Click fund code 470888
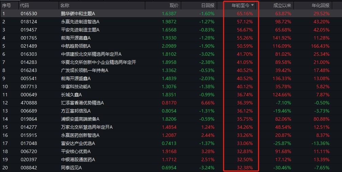342x172 pixels. [29, 103]
